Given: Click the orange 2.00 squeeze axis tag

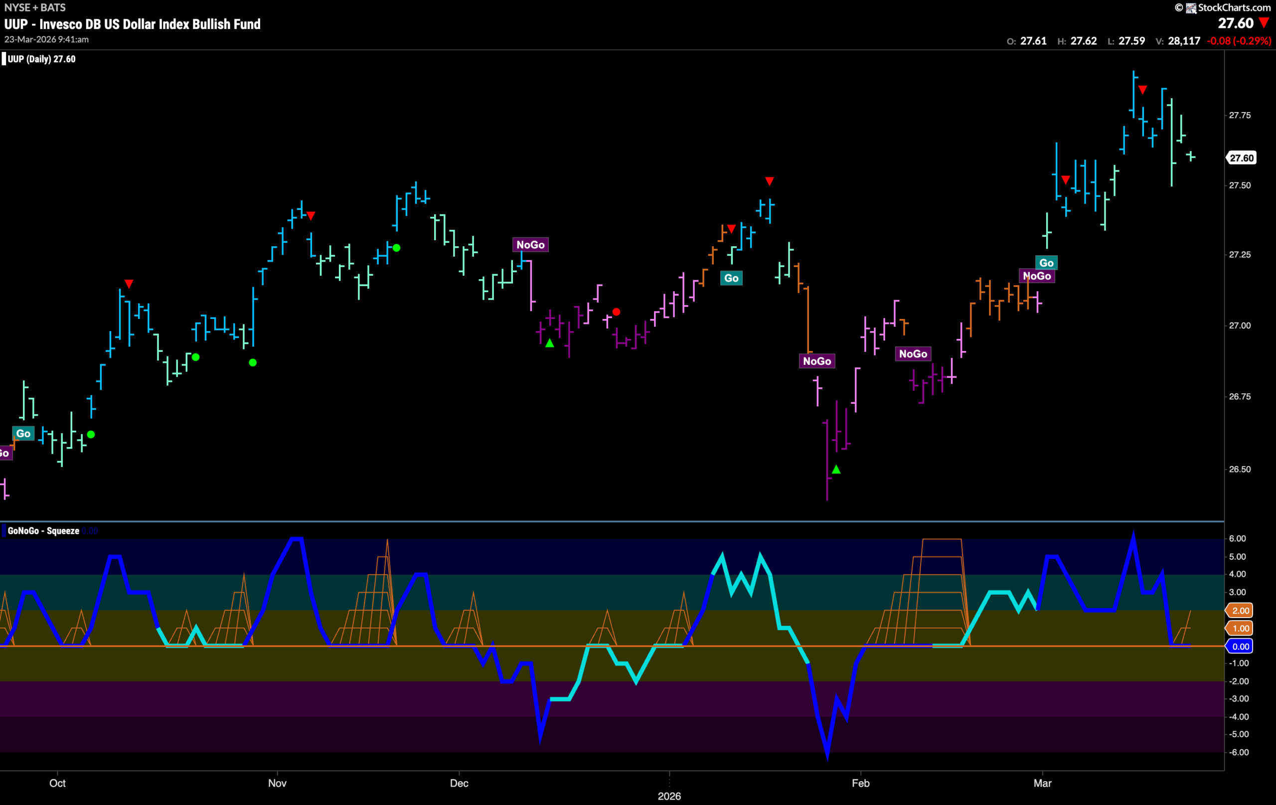Looking at the screenshot, I should click(x=1240, y=611).
